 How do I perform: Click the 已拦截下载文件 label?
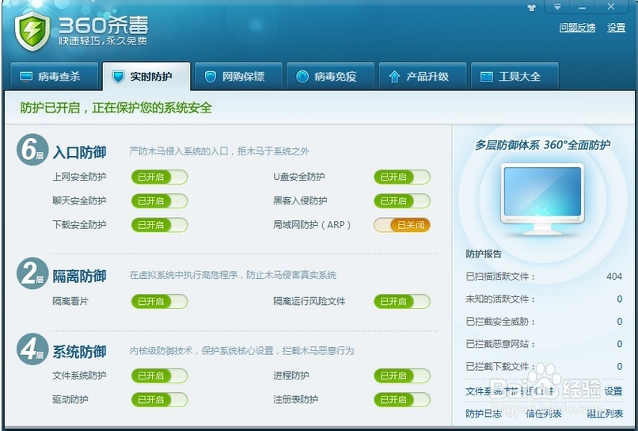coord(500,367)
